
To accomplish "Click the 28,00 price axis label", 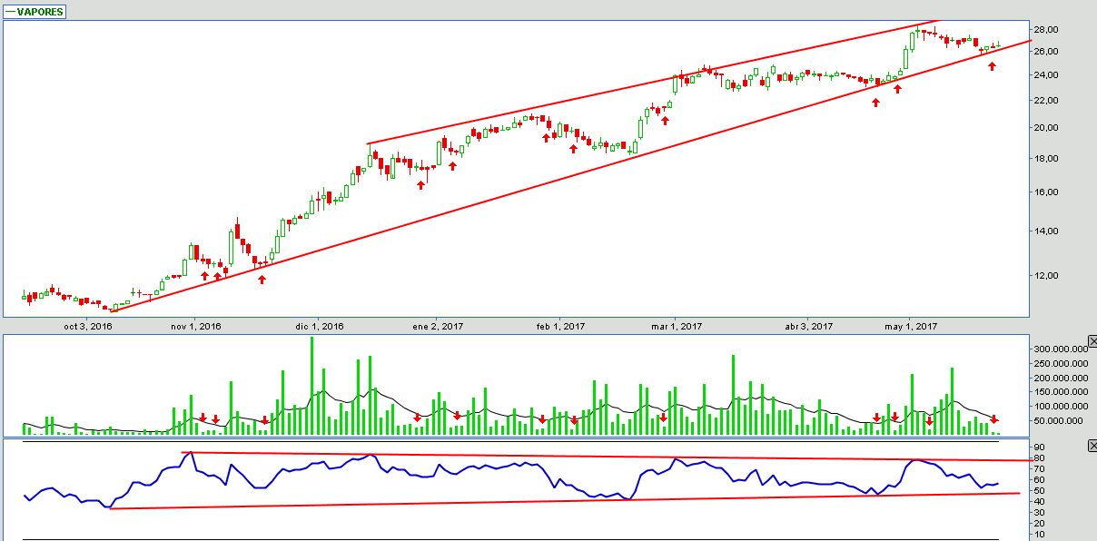I will tap(1048, 30).
